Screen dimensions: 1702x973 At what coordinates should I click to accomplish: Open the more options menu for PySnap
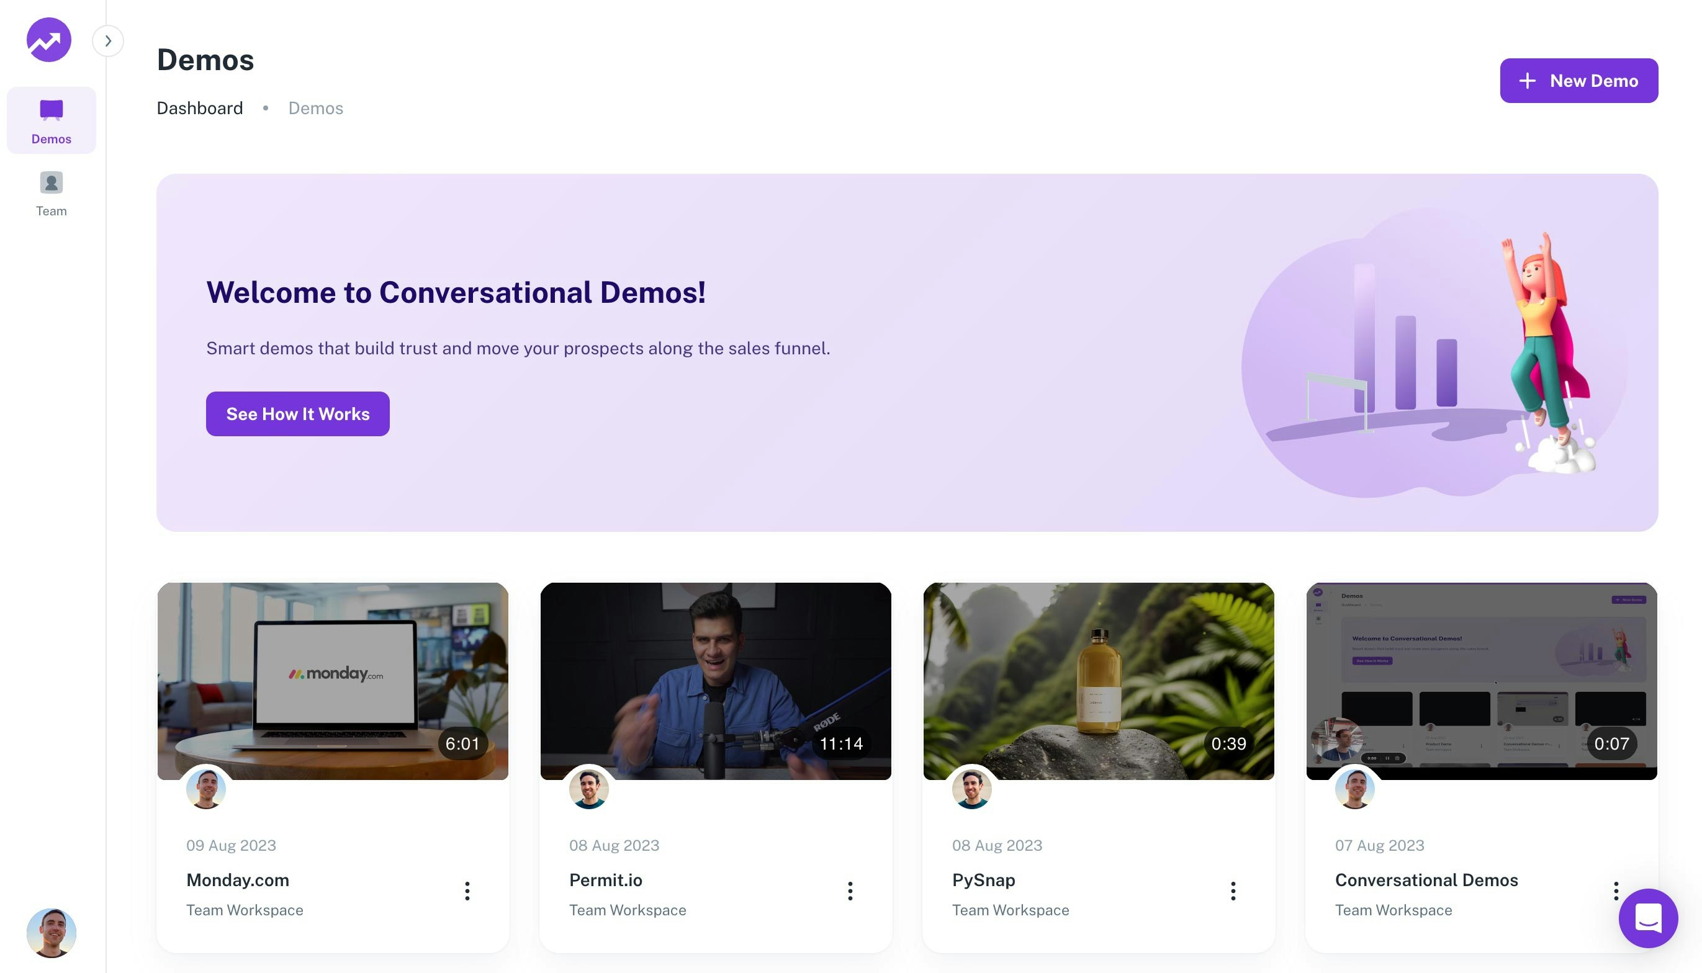[x=1233, y=891]
